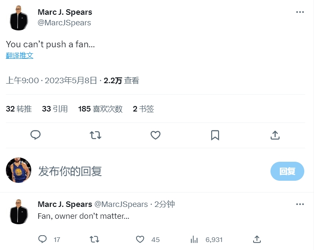314x250 pixels.
Task: View analytics of the reply tweet
Action: (x=194, y=239)
